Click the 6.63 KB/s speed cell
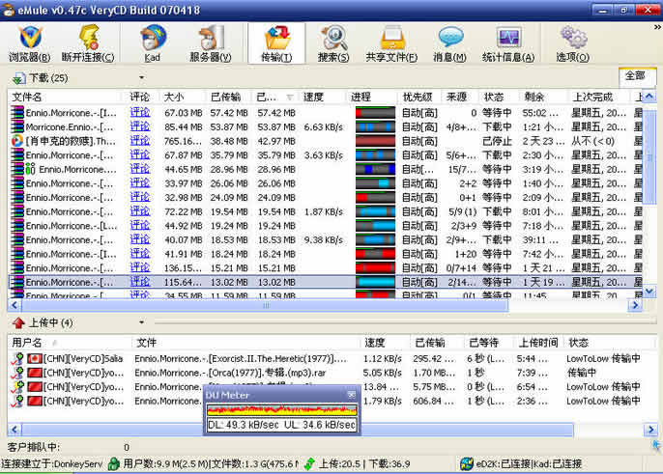The height and width of the screenshot is (474, 663). pyautogui.click(x=323, y=126)
